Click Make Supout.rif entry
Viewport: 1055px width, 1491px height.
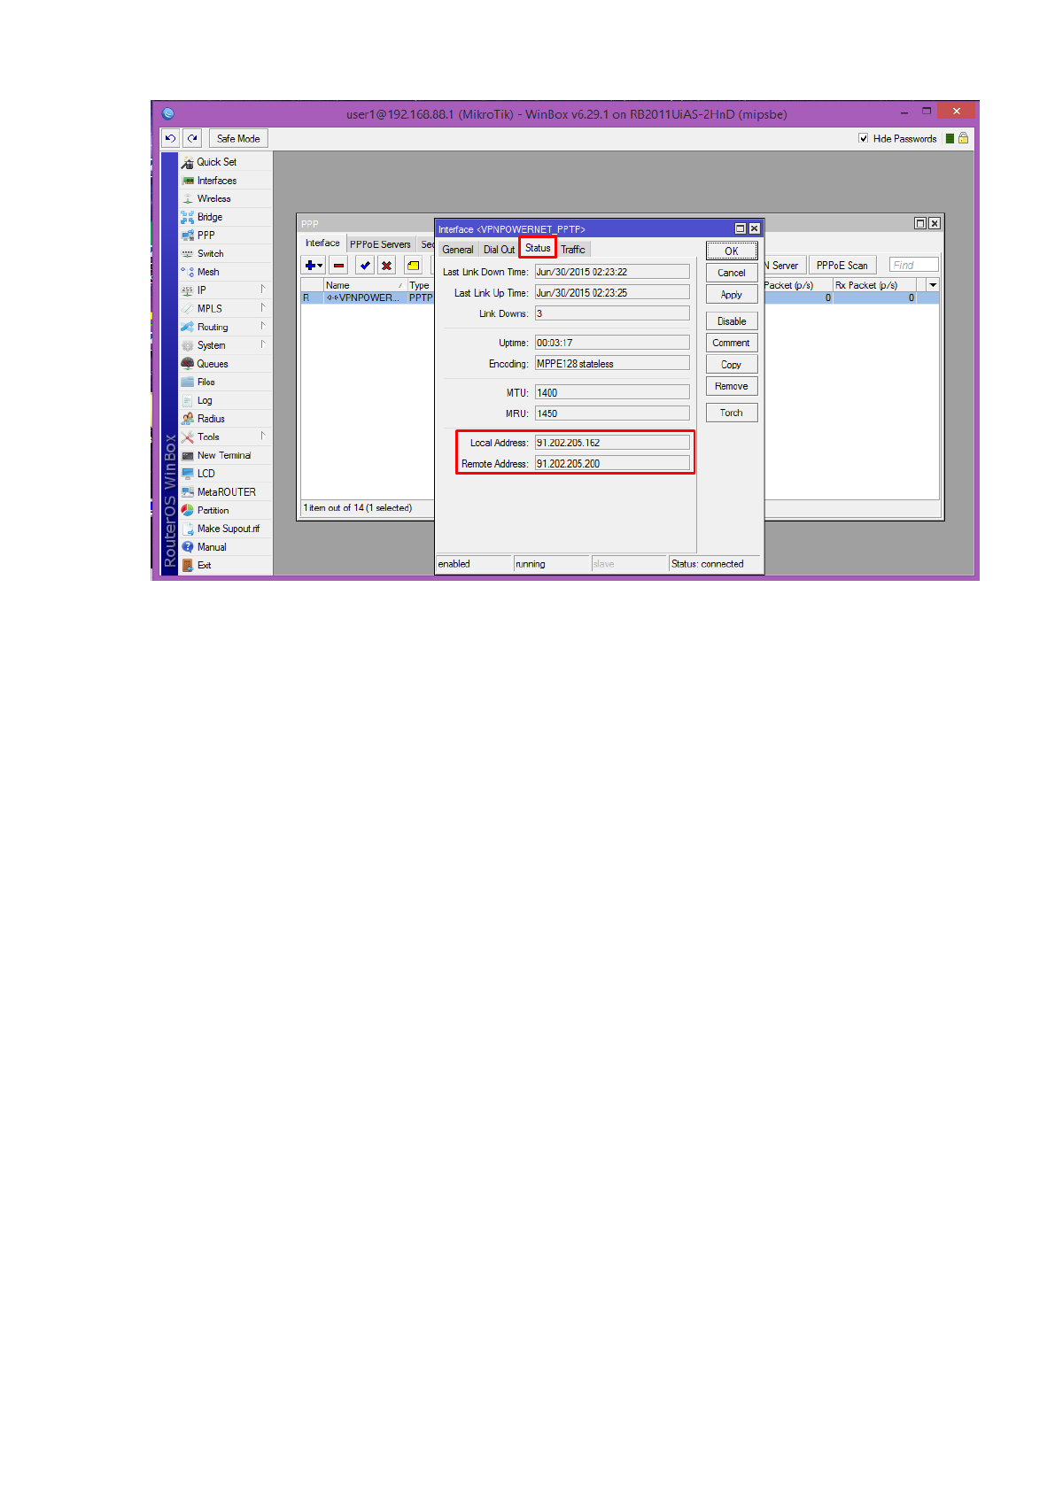click(x=229, y=529)
